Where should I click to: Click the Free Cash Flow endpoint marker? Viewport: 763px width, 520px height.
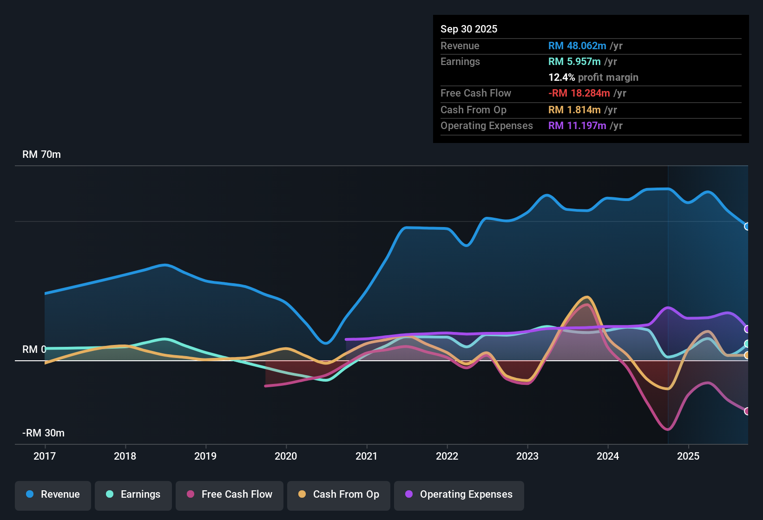[747, 411]
